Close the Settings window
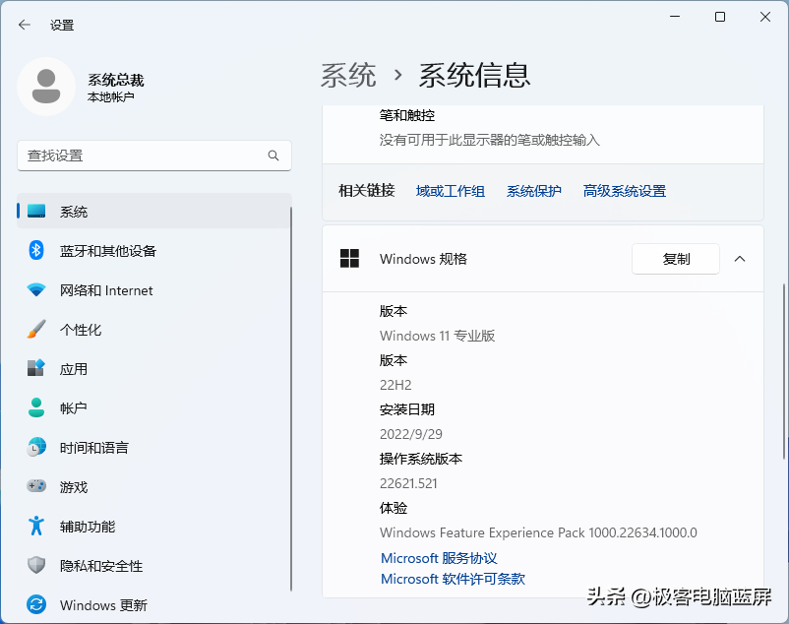789x624 pixels. (x=765, y=17)
